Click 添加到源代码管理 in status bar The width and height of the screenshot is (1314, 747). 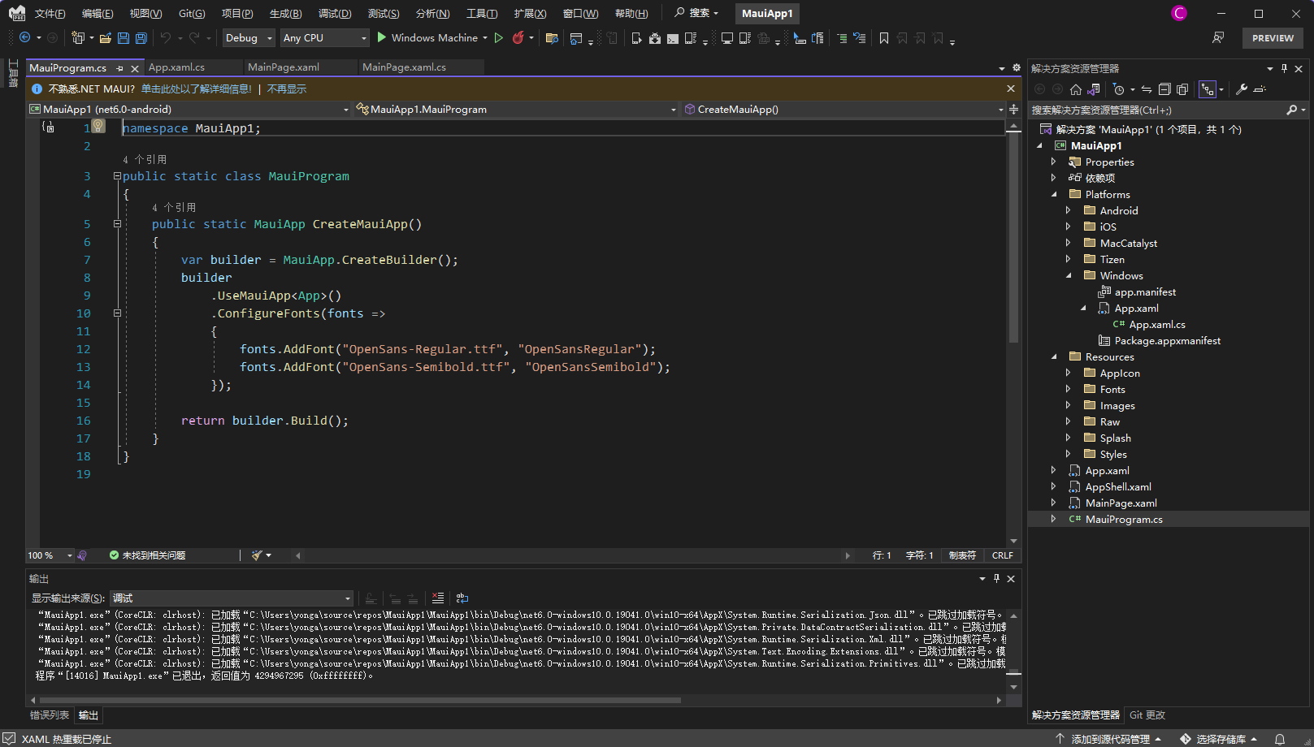1108,739
